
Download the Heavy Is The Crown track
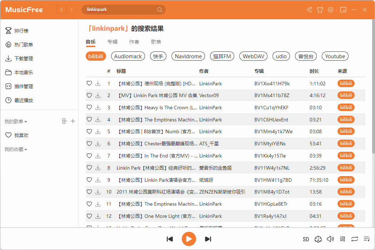97,107
